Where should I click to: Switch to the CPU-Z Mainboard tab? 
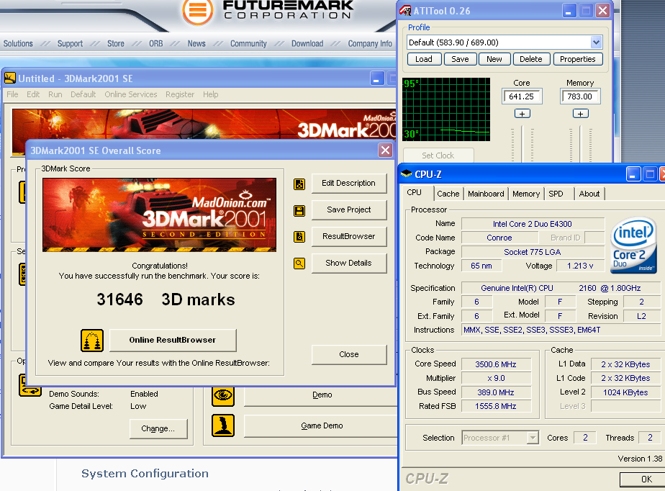pyautogui.click(x=486, y=194)
